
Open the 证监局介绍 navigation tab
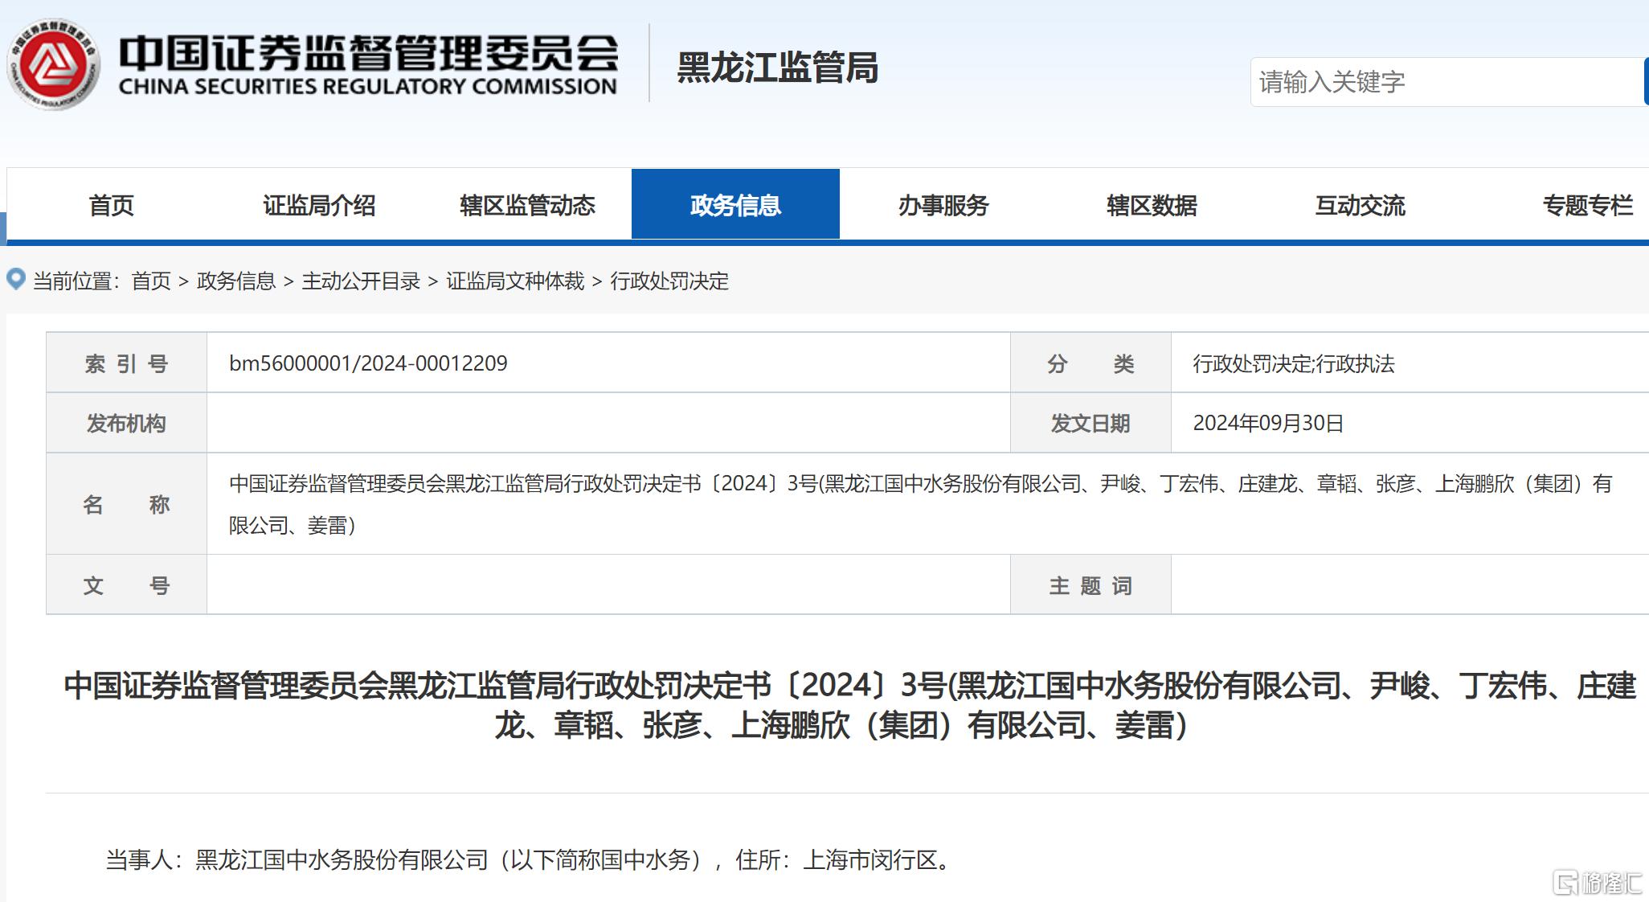(x=319, y=206)
